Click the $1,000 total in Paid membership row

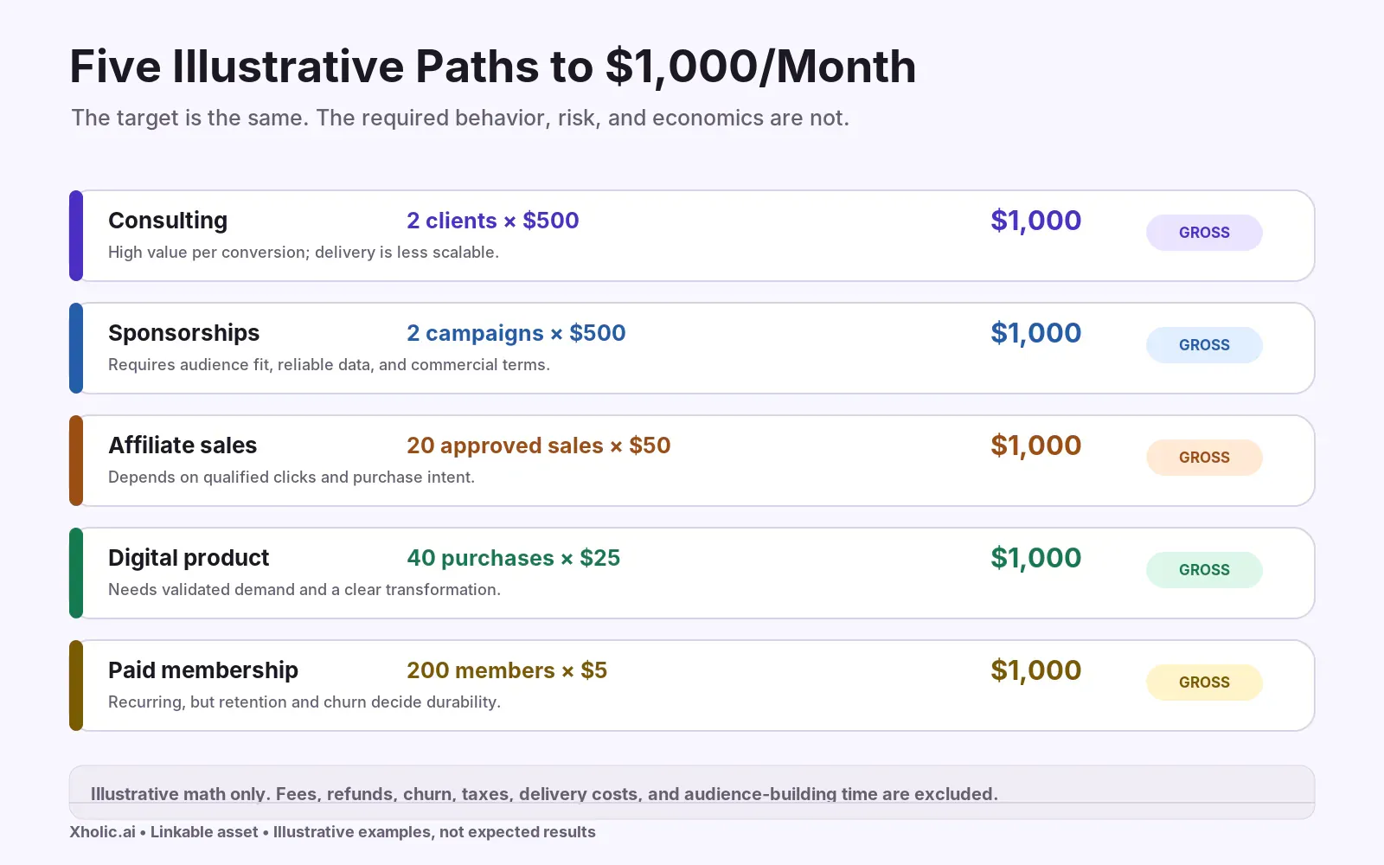1036,670
